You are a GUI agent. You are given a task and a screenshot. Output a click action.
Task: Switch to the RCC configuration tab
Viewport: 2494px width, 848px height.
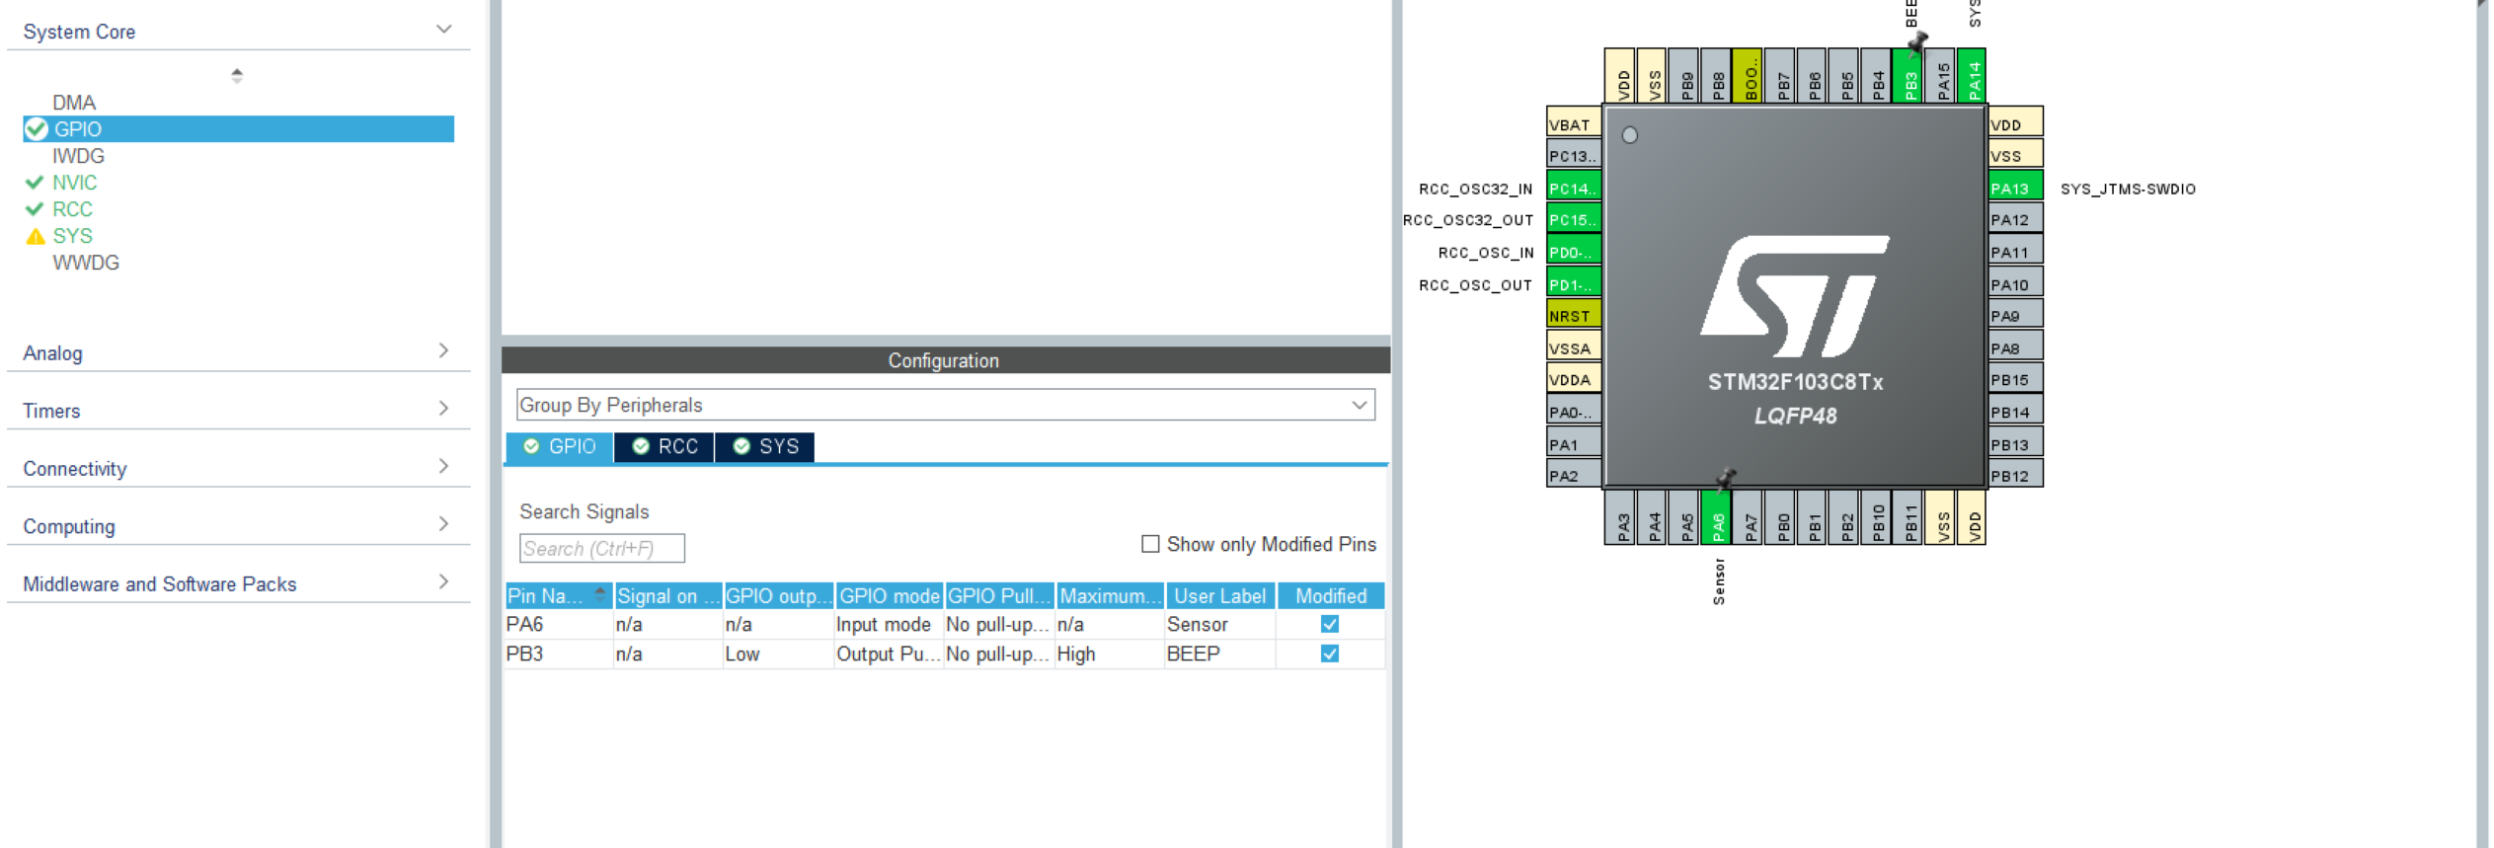pos(664,447)
